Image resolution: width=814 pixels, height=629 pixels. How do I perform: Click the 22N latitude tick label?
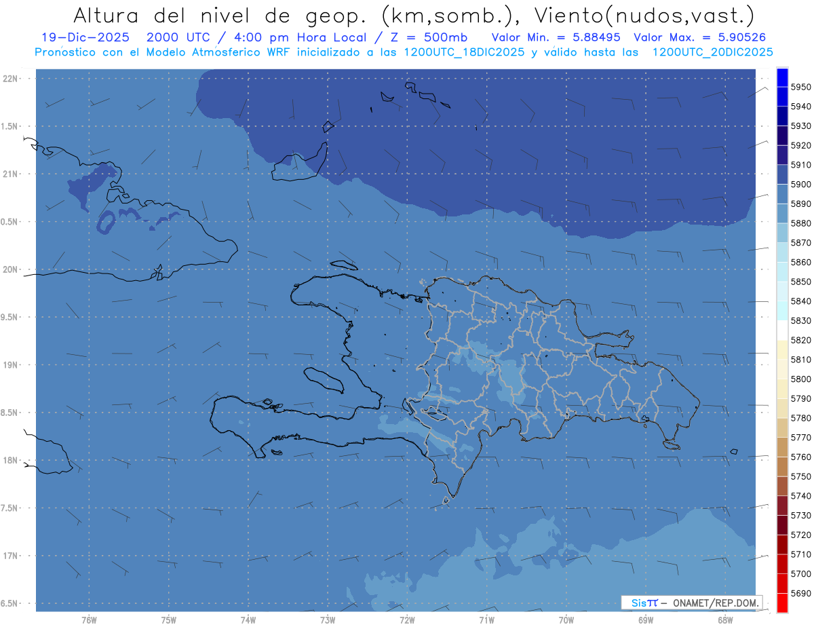tap(9, 78)
